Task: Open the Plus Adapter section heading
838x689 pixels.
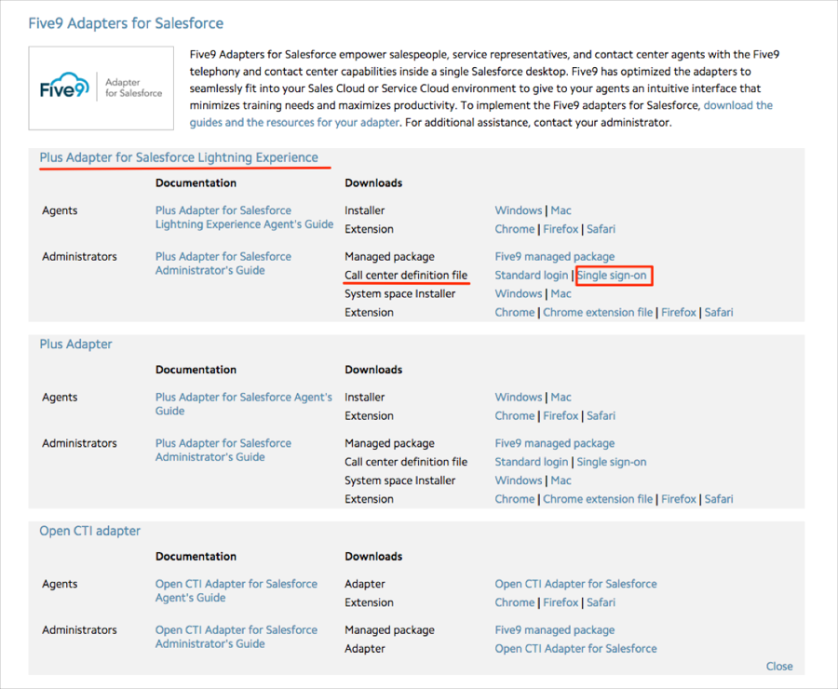Action: [x=75, y=344]
